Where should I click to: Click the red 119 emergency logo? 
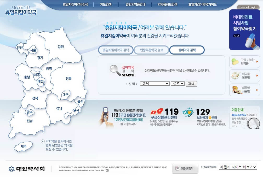(157, 112)
